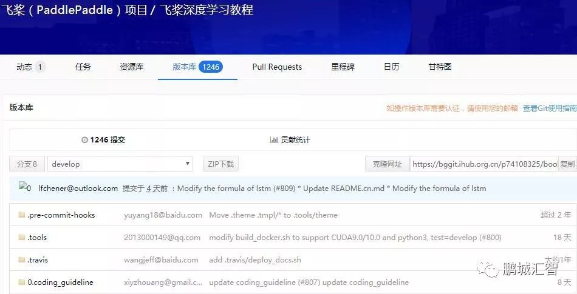The image size is (577, 294).
Task: Switch to the 甘特图 tab
Action: 440,67
